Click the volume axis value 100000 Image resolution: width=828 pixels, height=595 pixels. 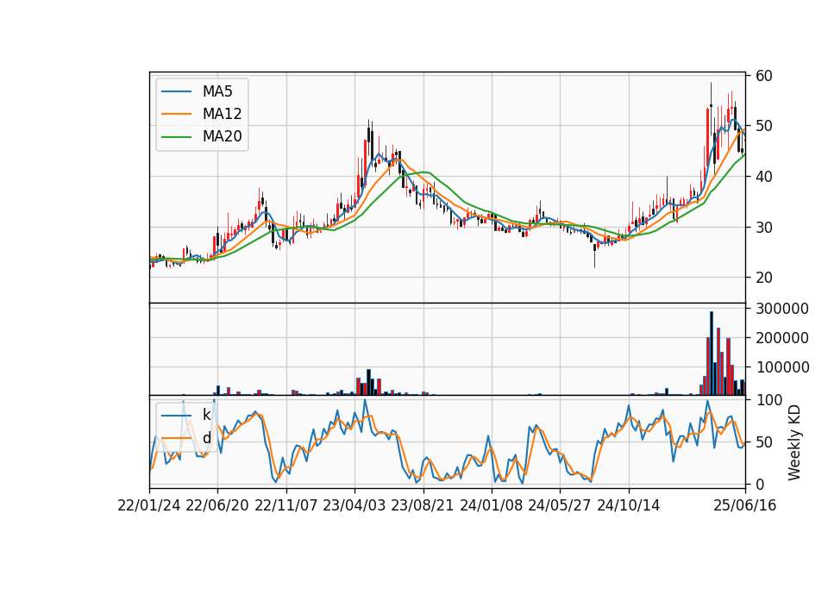(x=782, y=367)
